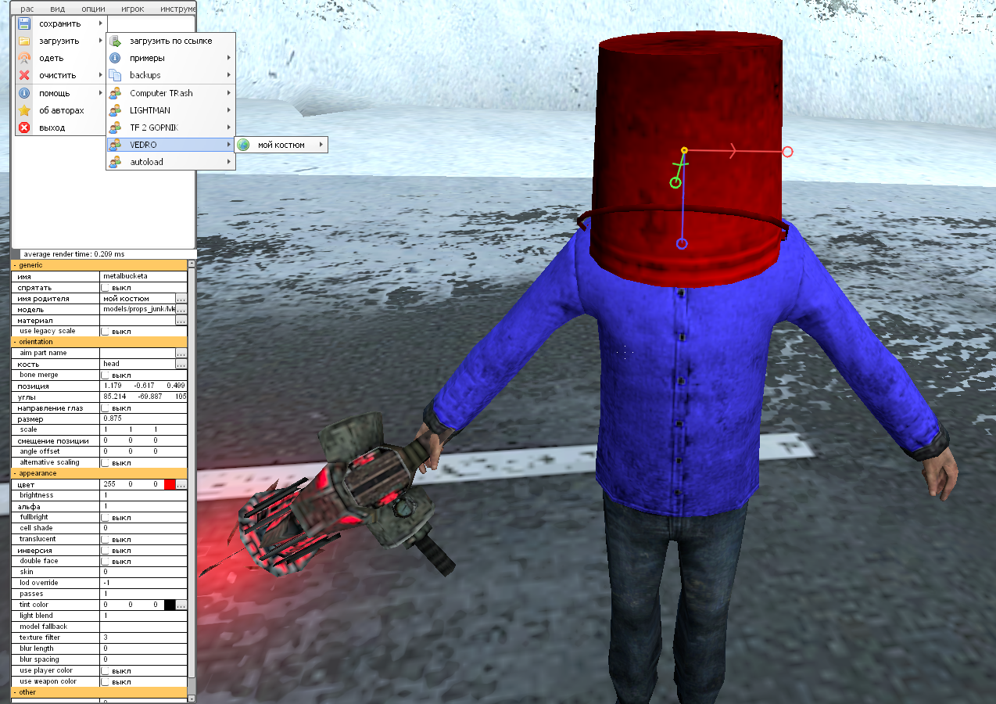Screen dimensions: 996x704
Task: Click the blue gizmo circle handle
Action: (x=682, y=244)
